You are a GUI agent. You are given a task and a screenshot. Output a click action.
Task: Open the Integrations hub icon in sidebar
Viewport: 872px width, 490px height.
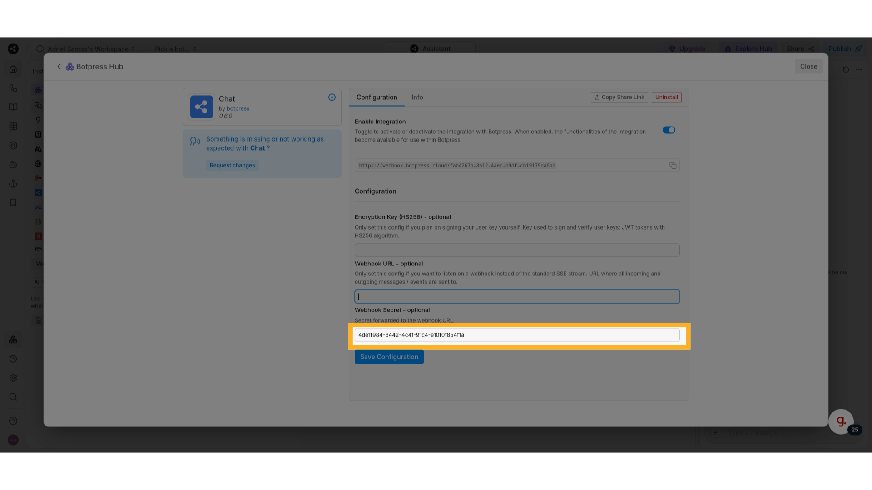(x=13, y=339)
